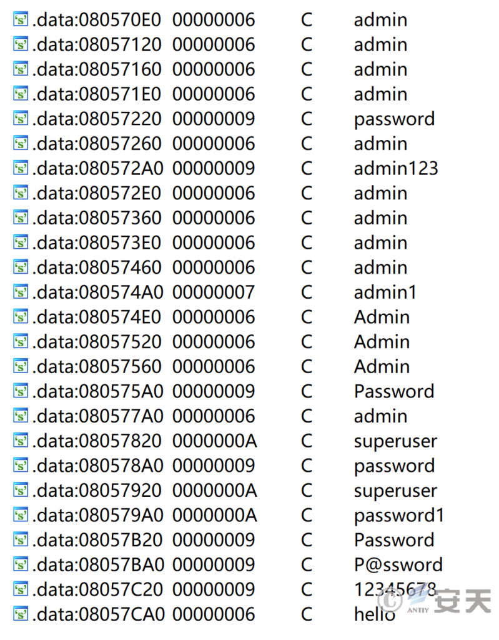Select string icon at .data:08057220

click(x=21, y=118)
